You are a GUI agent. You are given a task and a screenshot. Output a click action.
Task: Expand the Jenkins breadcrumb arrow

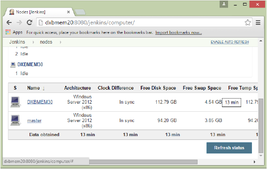[x=33, y=42]
